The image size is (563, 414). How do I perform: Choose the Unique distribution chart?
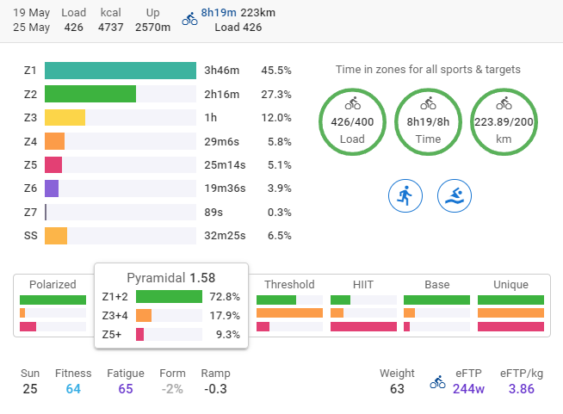tap(510, 306)
